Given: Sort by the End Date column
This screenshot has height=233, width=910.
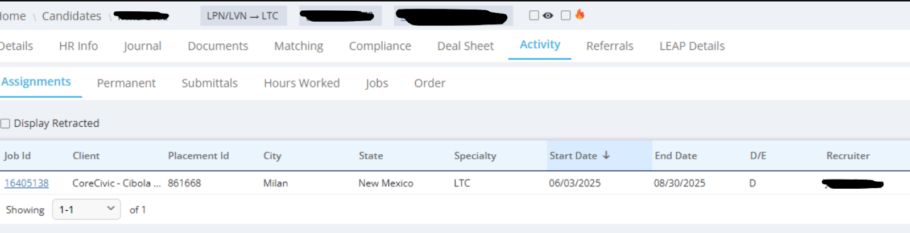Looking at the screenshot, I should tap(676, 156).
